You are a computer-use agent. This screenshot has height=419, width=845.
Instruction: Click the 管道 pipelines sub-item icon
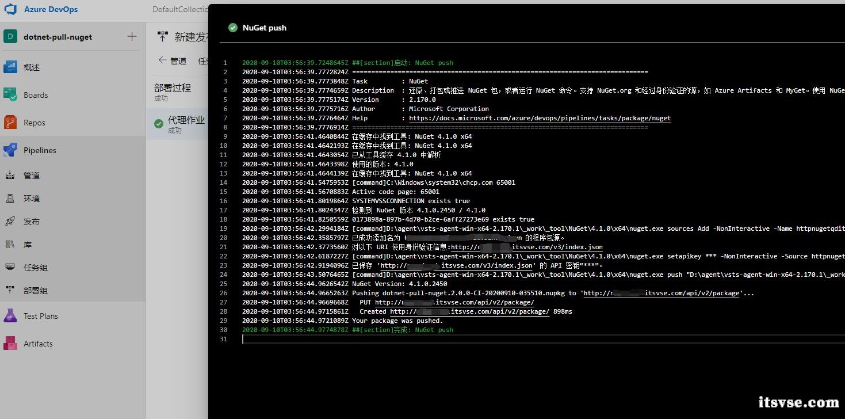point(10,176)
